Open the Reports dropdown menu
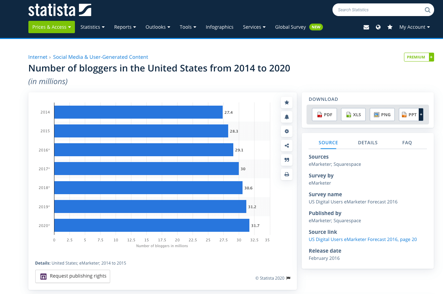The width and height of the screenshot is (443, 294). pyautogui.click(x=125, y=27)
